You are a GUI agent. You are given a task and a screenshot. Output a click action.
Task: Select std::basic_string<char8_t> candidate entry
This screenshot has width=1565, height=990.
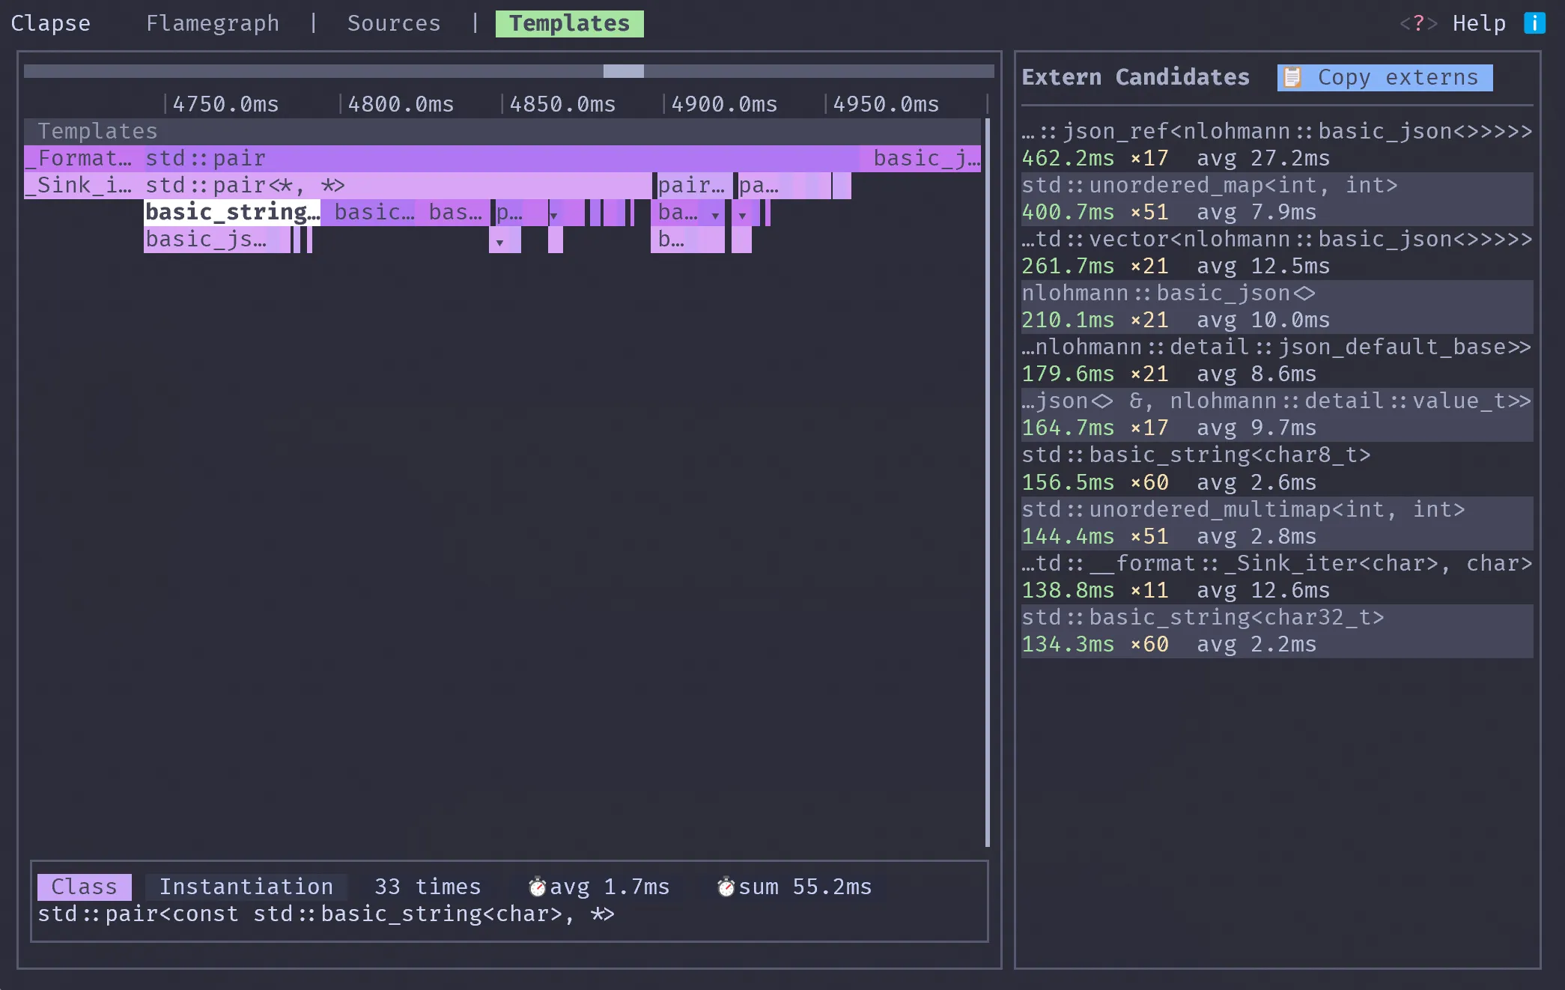click(1277, 469)
